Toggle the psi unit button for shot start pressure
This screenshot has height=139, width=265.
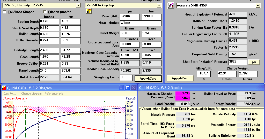click(254, 62)
